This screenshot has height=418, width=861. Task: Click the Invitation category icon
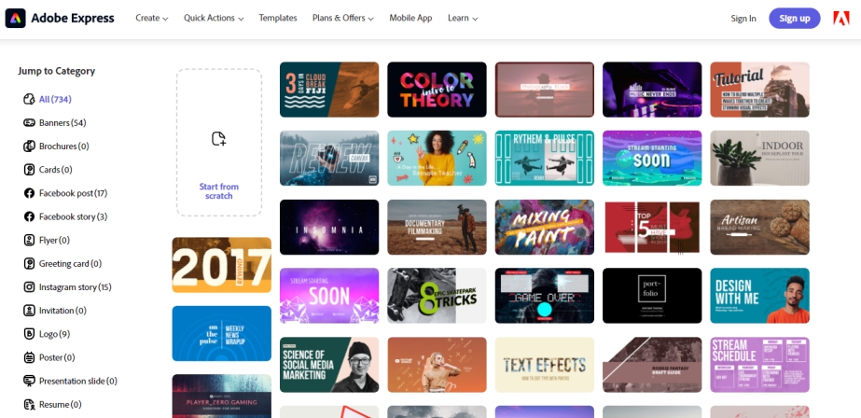pyautogui.click(x=29, y=311)
